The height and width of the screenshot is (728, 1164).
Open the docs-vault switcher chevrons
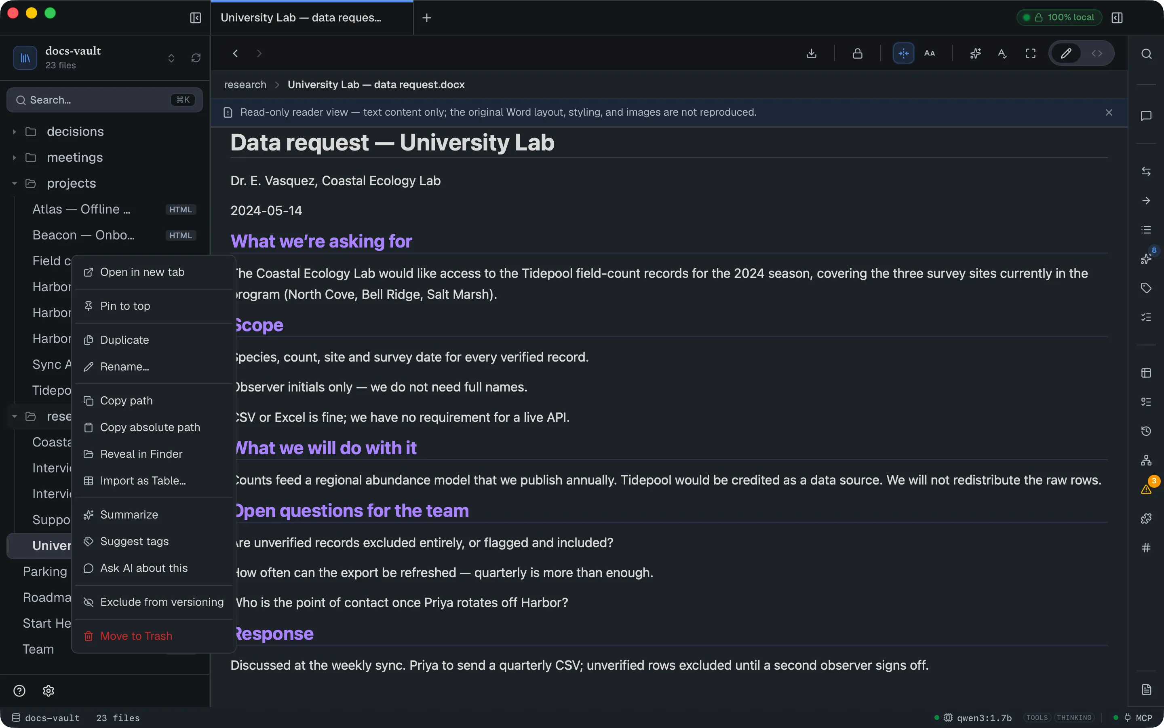[171, 58]
